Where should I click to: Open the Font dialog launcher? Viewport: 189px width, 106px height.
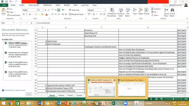pyautogui.click(x=49, y=19)
